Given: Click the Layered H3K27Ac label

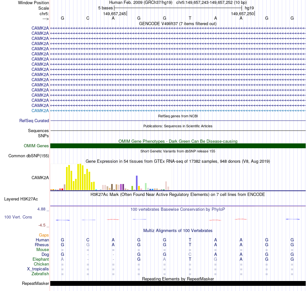Looking at the screenshot, I should 21,199.
